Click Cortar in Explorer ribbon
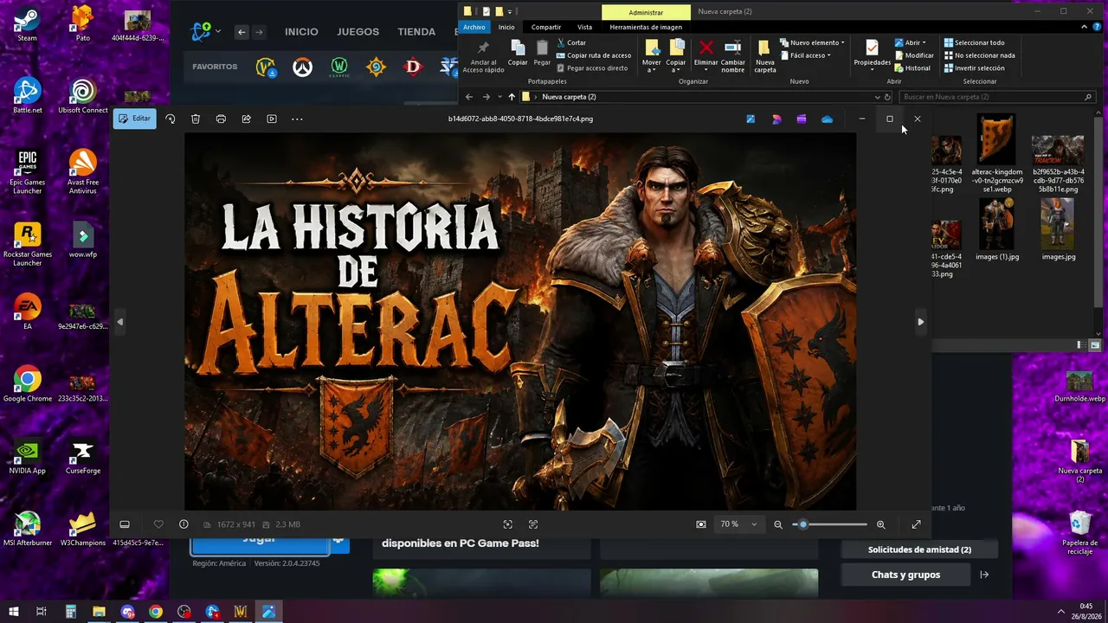The height and width of the screenshot is (623, 1108). (x=571, y=42)
